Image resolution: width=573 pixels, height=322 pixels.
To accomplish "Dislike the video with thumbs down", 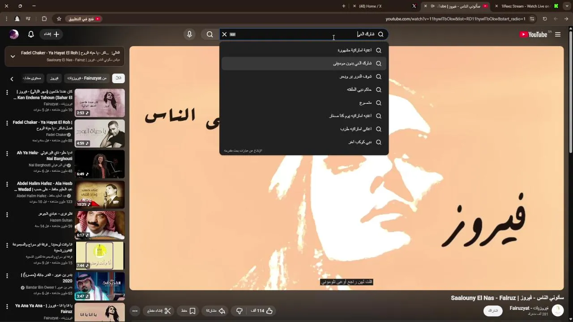I will [x=239, y=311].
